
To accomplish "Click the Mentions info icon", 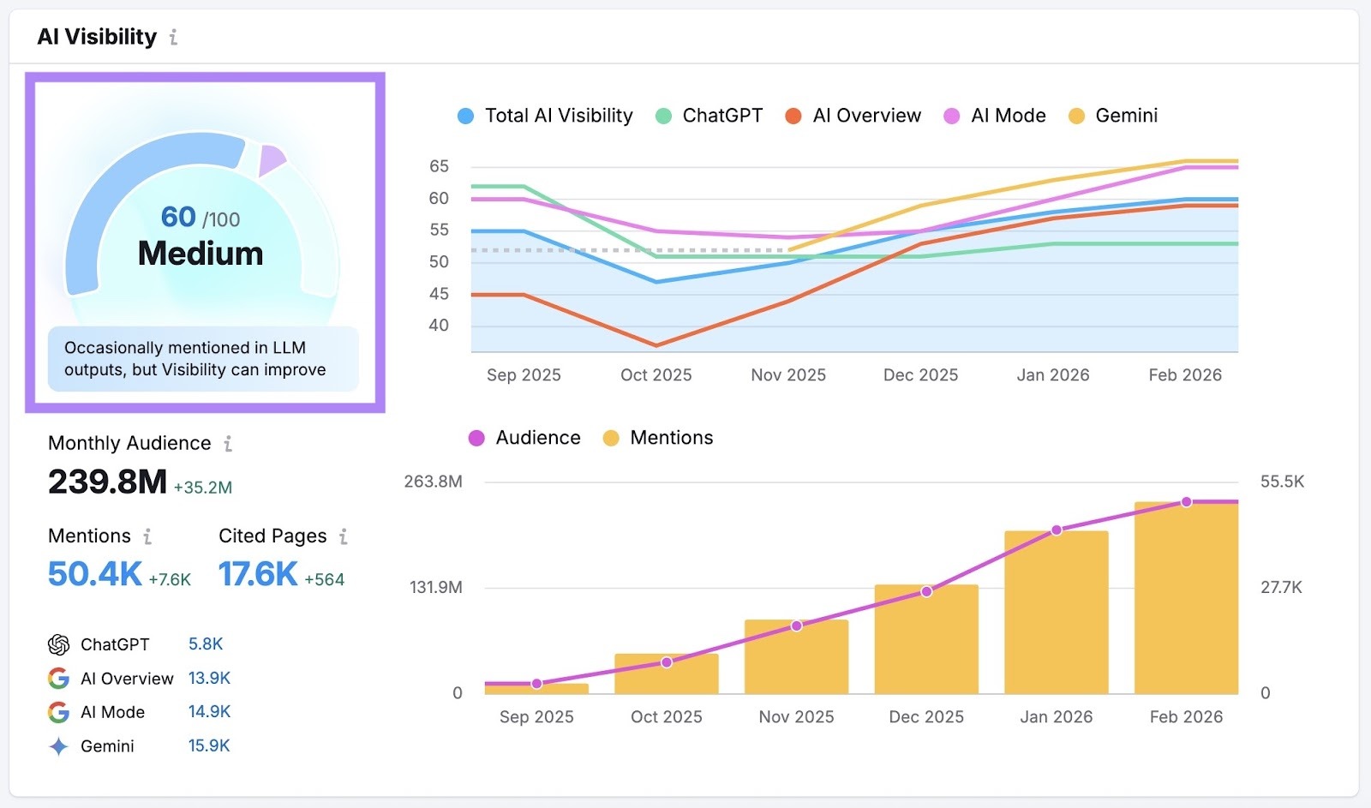I will pos(147,536).
